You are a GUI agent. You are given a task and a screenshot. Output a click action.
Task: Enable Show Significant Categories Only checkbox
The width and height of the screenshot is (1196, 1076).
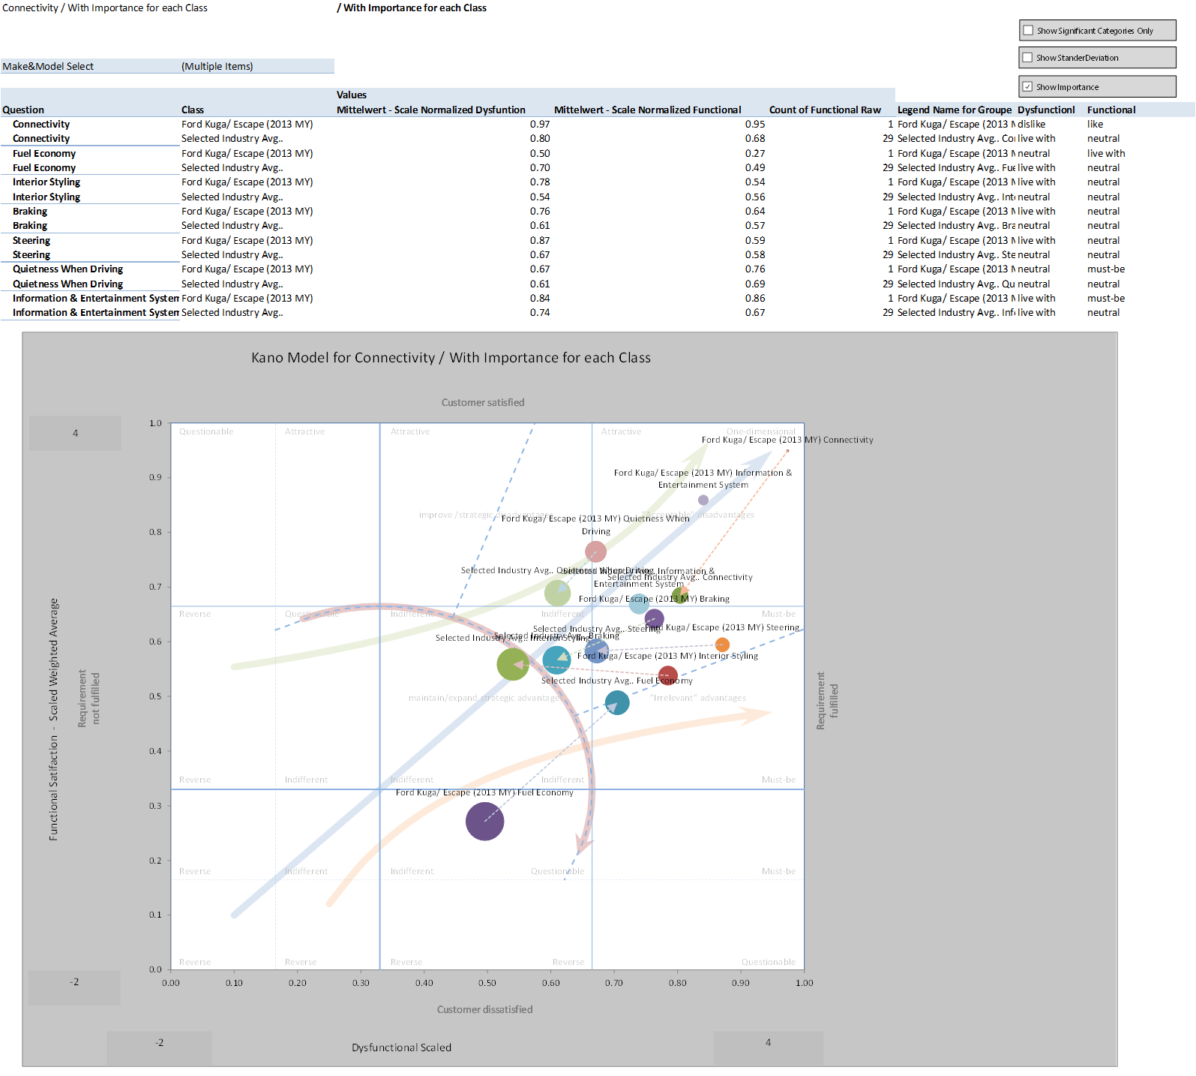click(x=1028, y=31)
